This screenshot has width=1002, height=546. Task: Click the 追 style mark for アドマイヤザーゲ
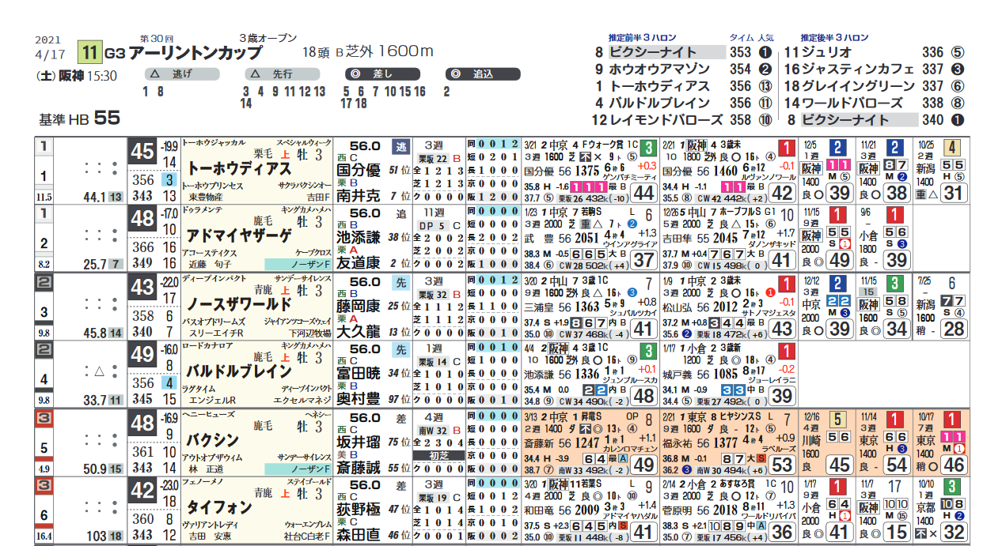point(400,214)
